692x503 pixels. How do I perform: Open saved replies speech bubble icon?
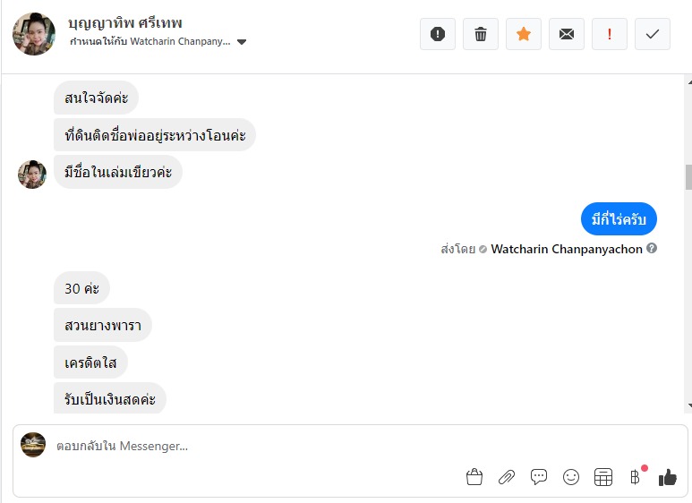[539, 477]
